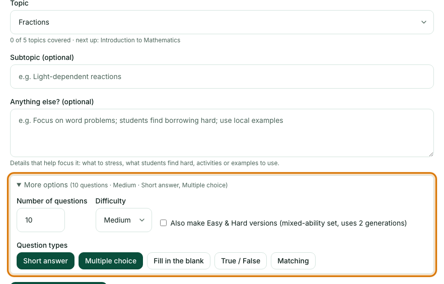444x284 pixels.
Task: Click the 'Difficulty' label
Action: click(x=110, y=201)
